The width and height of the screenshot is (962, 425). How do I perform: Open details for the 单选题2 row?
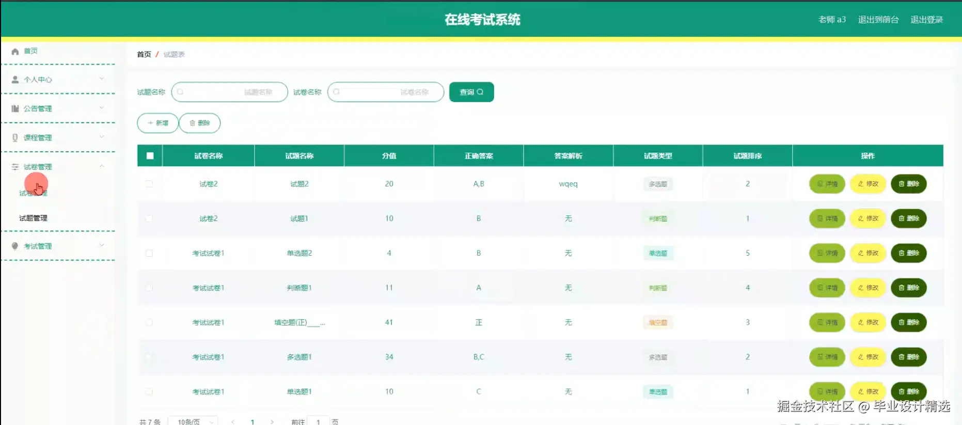click(x=827, y=253)
